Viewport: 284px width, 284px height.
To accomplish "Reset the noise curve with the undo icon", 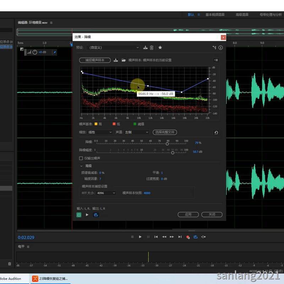I will pos(216,132).
